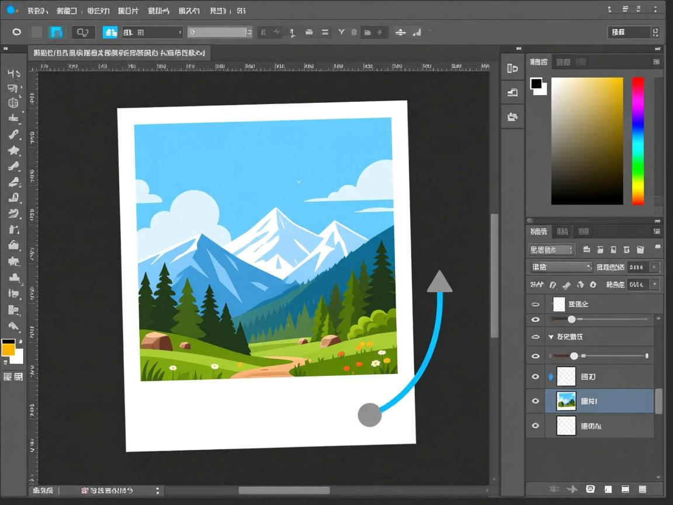This screenshot has width=673, height=505.
Task: Open the blend mode dropdown in layers panel
Action: point(561,267)
